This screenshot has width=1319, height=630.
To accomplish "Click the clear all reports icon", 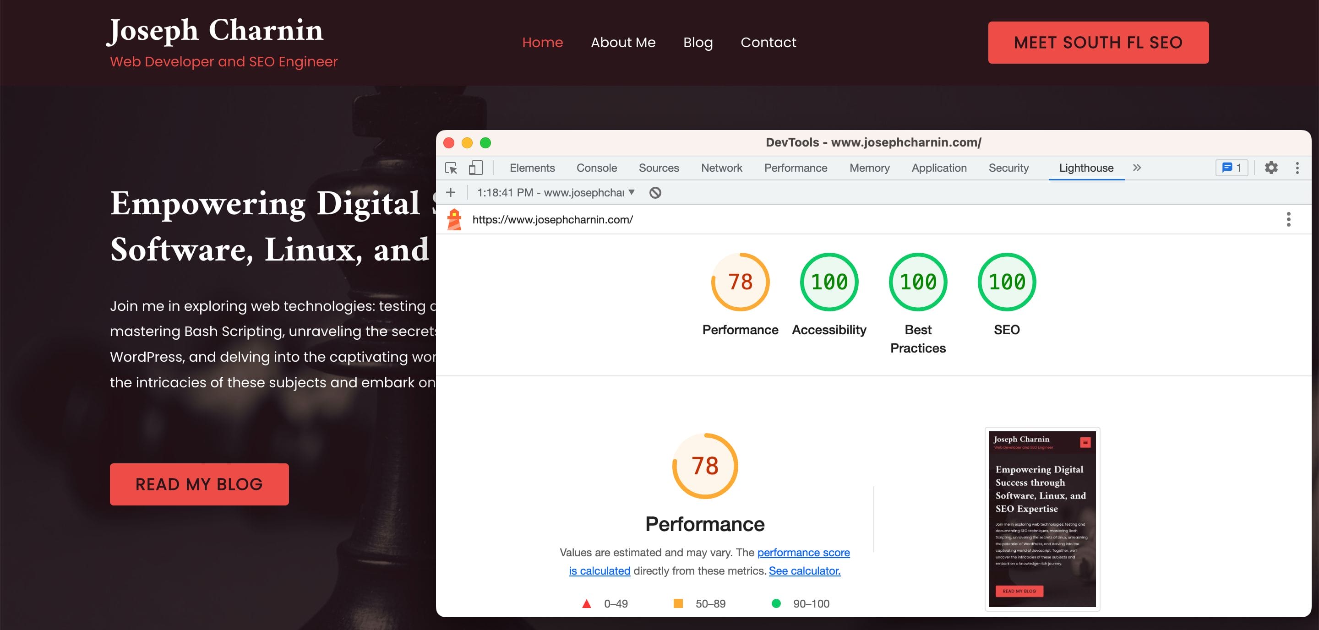I will (655, 192).
